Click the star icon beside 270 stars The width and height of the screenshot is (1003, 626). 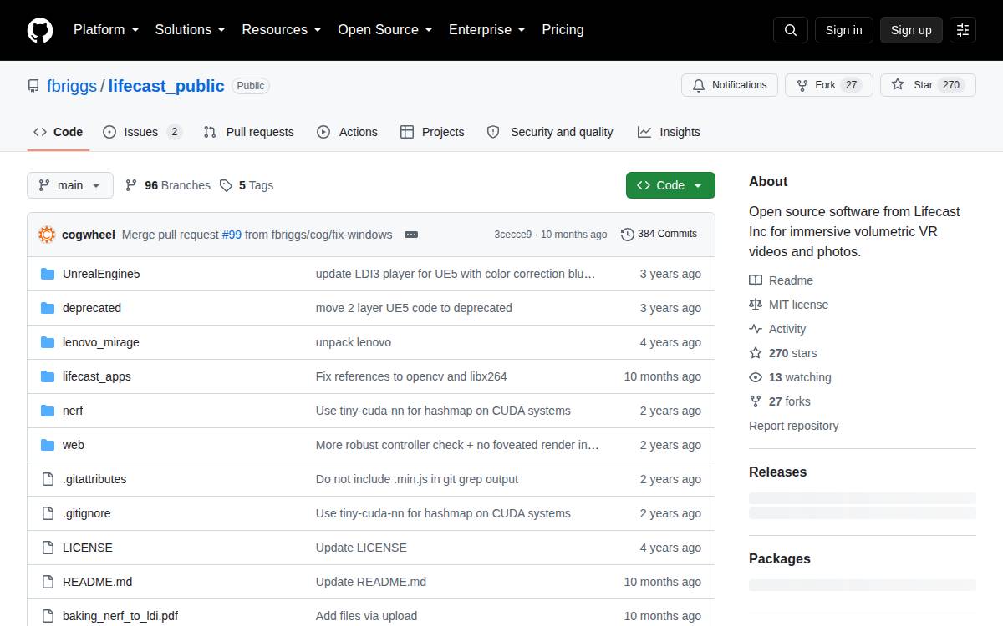[756, 353]
